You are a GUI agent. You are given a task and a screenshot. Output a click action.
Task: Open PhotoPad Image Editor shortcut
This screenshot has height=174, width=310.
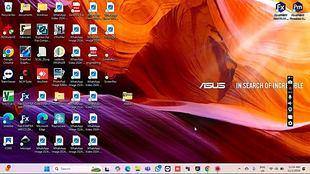coord(59,77)
